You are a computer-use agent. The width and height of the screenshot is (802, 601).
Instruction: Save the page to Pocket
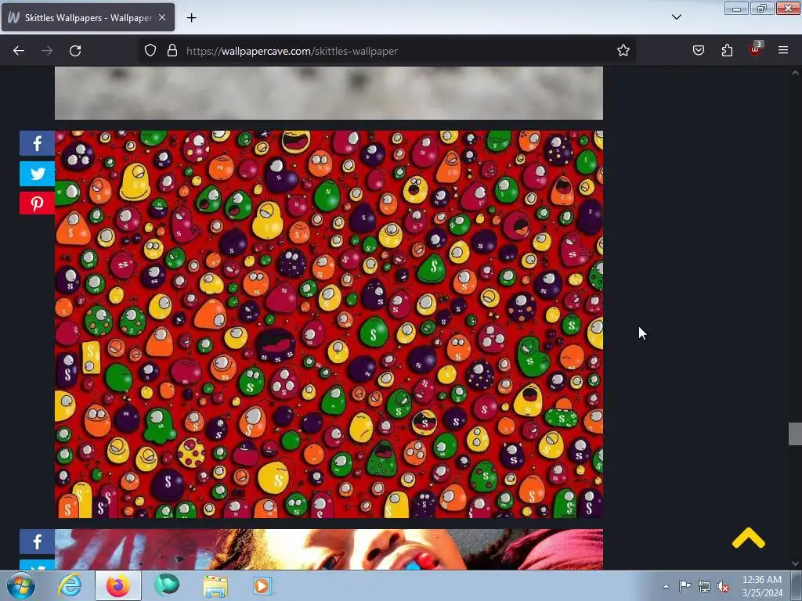point(699,51)
